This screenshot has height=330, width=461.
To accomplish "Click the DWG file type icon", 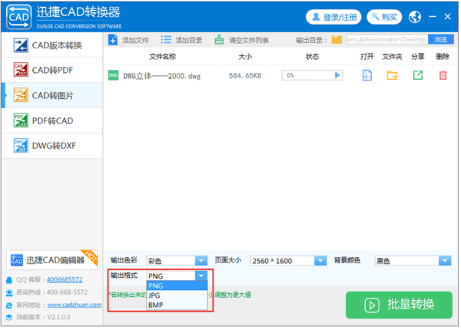I will pyautogui.click(x=113, y=75).
